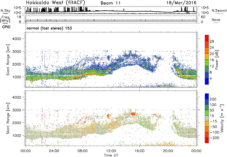Click the blue bottom of Power colorbar
The height and width of the screenshot is (157, 227).
point(207,82)
